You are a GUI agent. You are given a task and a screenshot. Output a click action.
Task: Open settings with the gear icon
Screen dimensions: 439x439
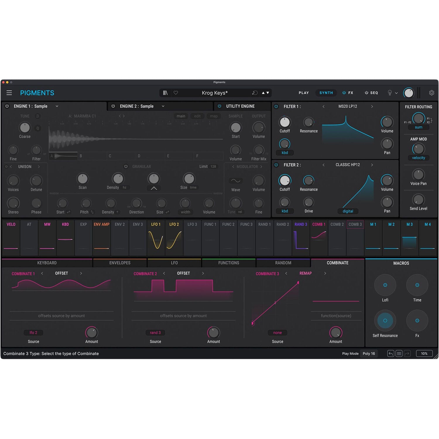click(432, 93)
